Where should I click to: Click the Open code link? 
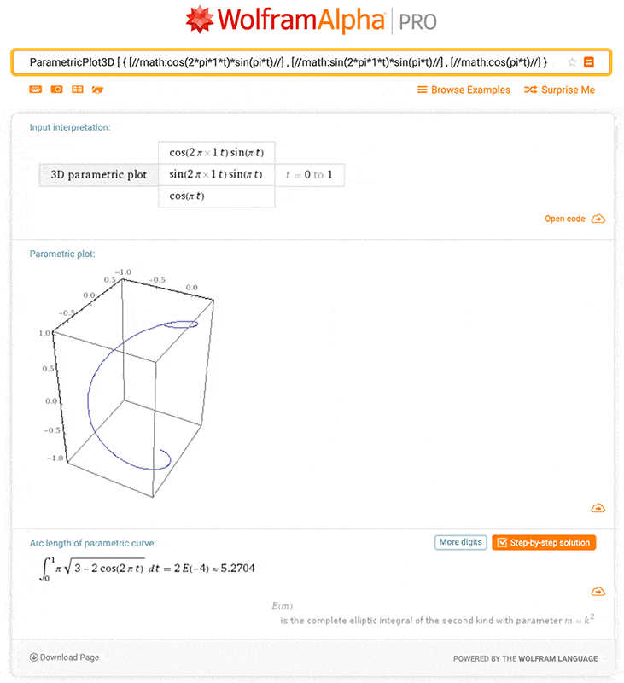[x=565, y=219]
